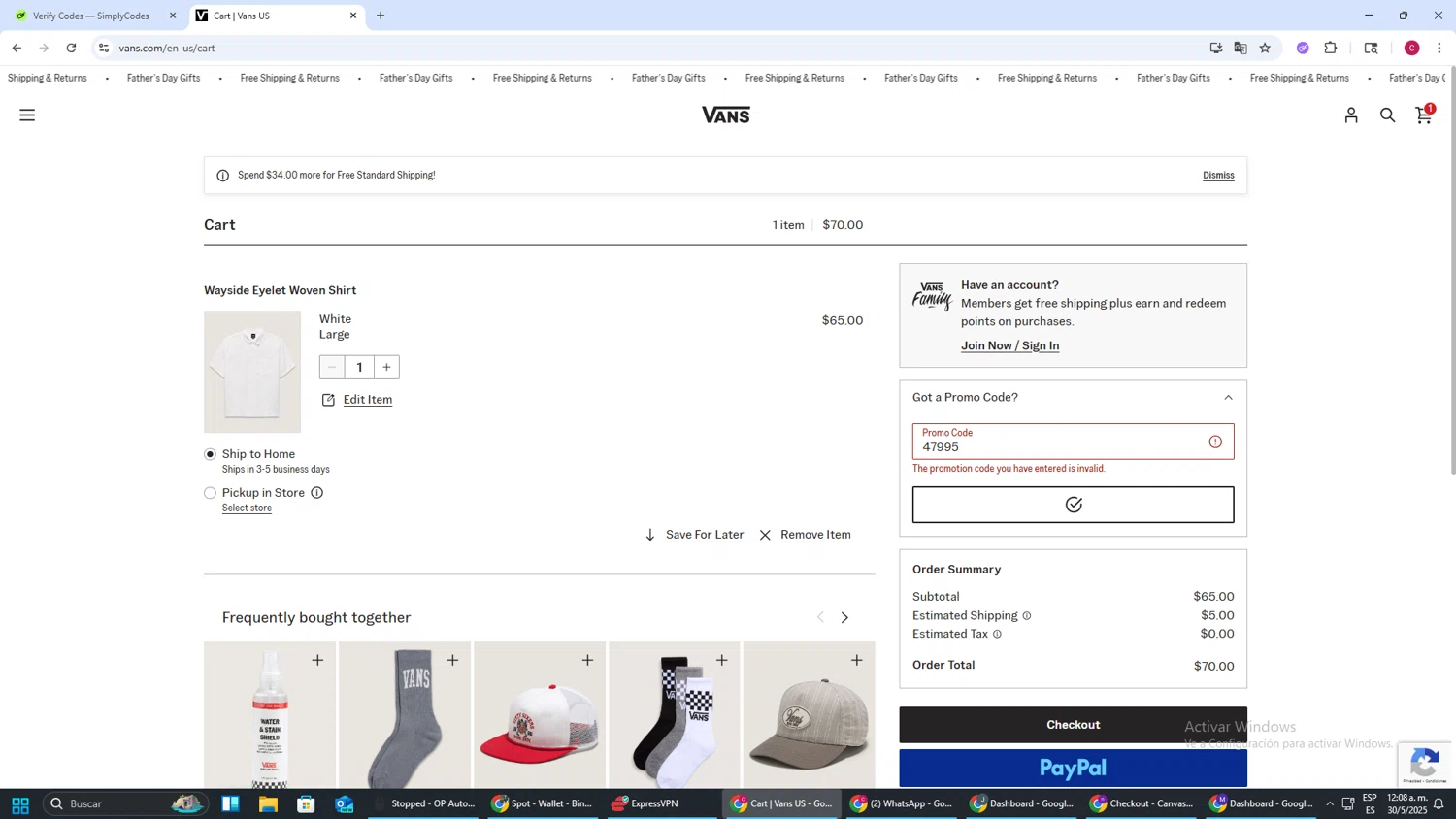Open the hamburger navigation menu
This screenshot has height=819, width=1456.
tap(27, 115)
